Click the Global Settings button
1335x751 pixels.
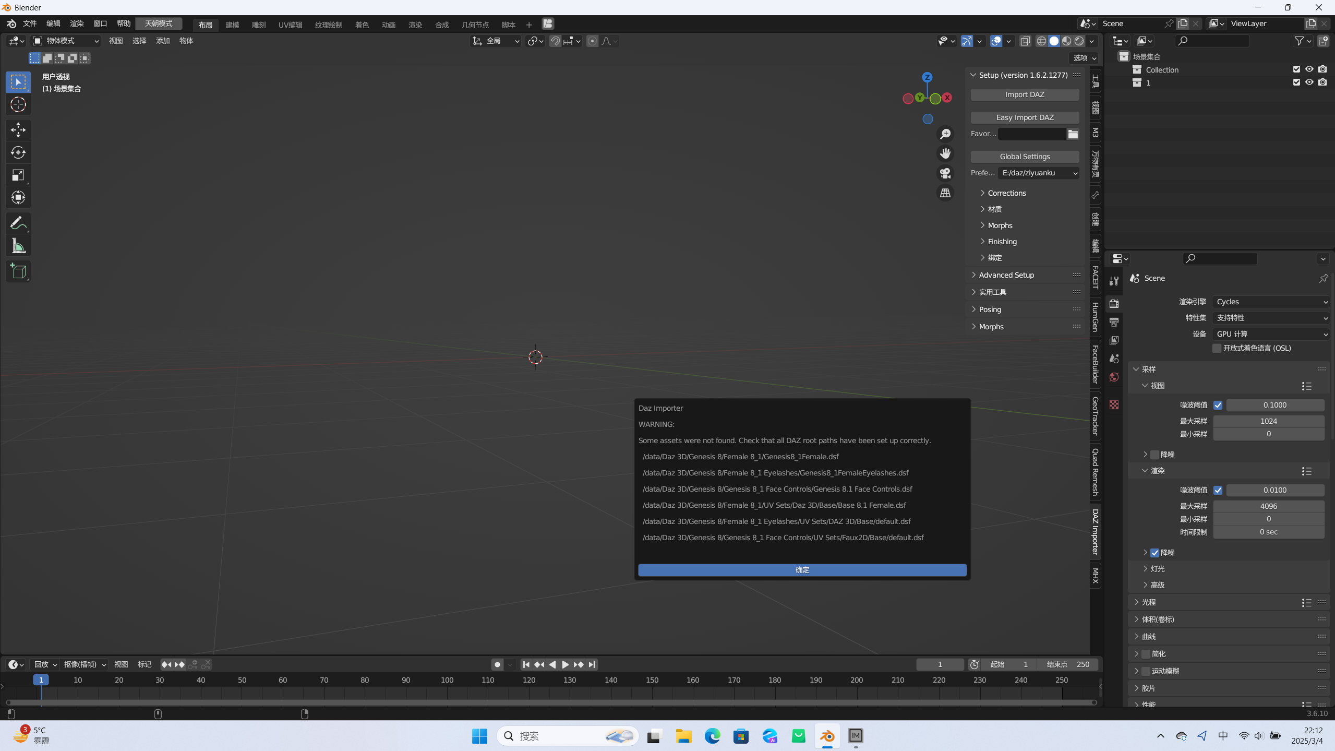point(1025,157)
